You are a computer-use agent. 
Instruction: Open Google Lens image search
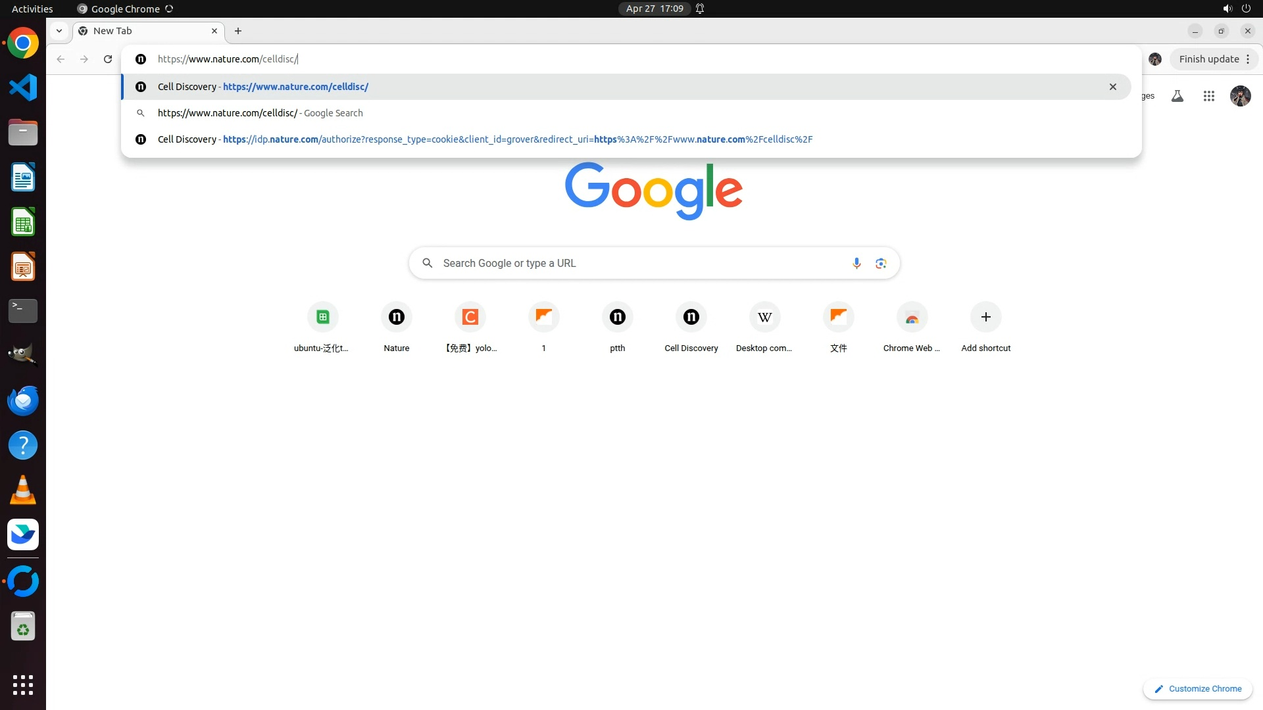[x=881, y=264]
